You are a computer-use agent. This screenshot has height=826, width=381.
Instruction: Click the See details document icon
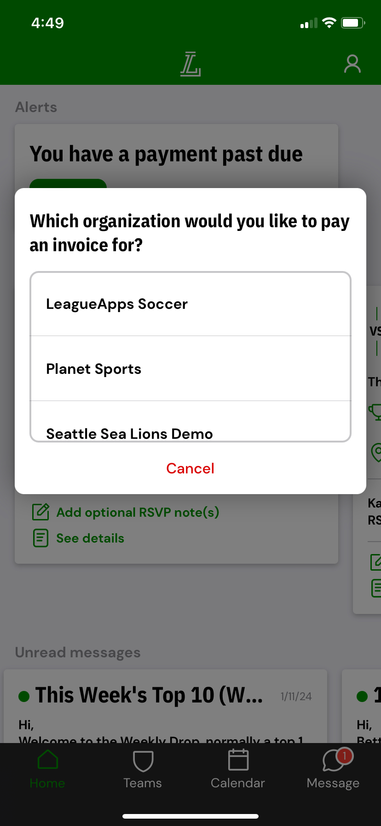pos(40,538)
